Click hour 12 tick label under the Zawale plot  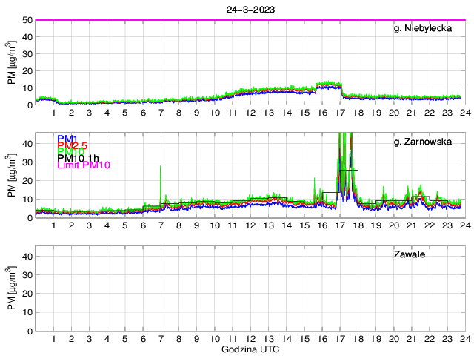[x=250, y=339]
